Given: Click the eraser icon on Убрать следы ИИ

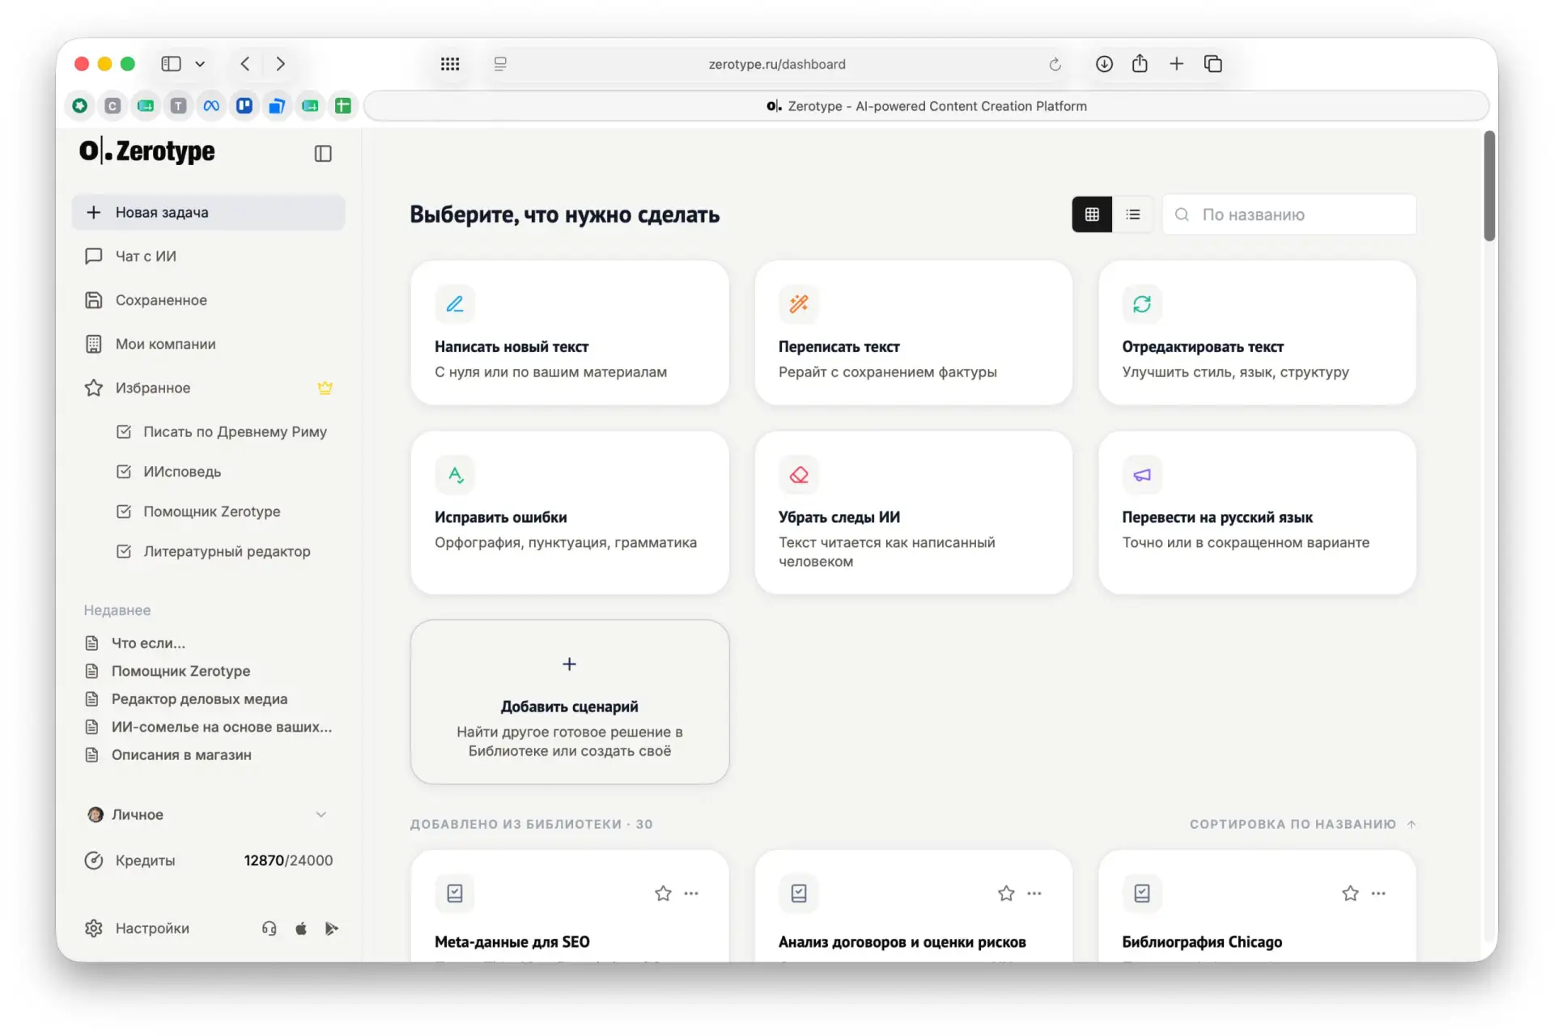Looking at the screenshot, I should coord(799,475).
